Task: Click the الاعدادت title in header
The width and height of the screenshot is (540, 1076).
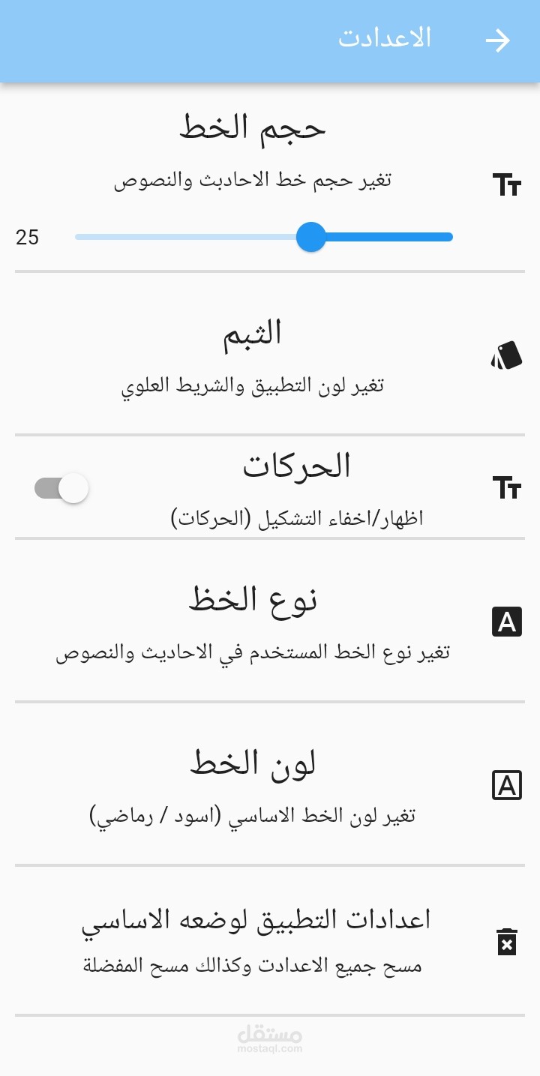Action: (385, 37)
